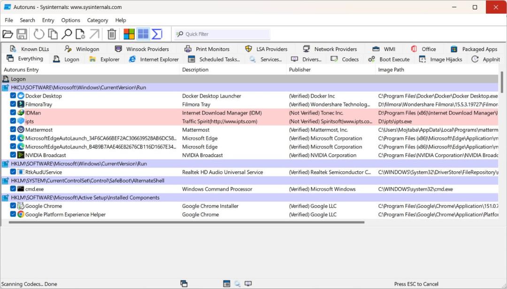Click the Save floppy disk icon
The height and width of the screenshot is (289, 507).
(22, 34)
